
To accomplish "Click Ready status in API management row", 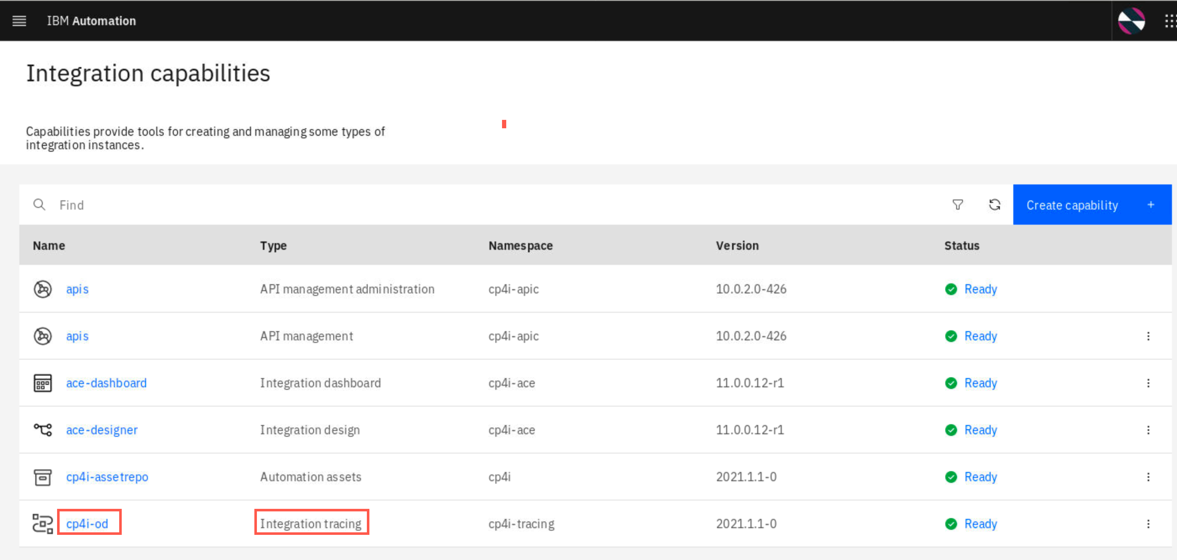I will click(x=981, y=336).
